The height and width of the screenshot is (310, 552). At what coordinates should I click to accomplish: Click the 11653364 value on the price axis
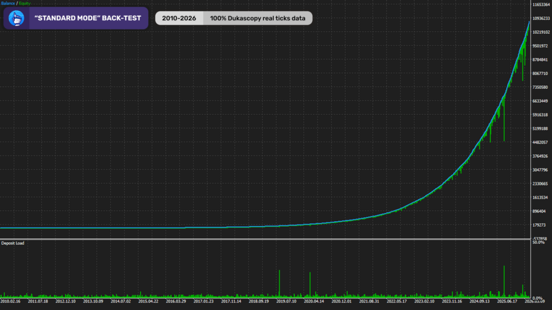[x=541, y=4]
